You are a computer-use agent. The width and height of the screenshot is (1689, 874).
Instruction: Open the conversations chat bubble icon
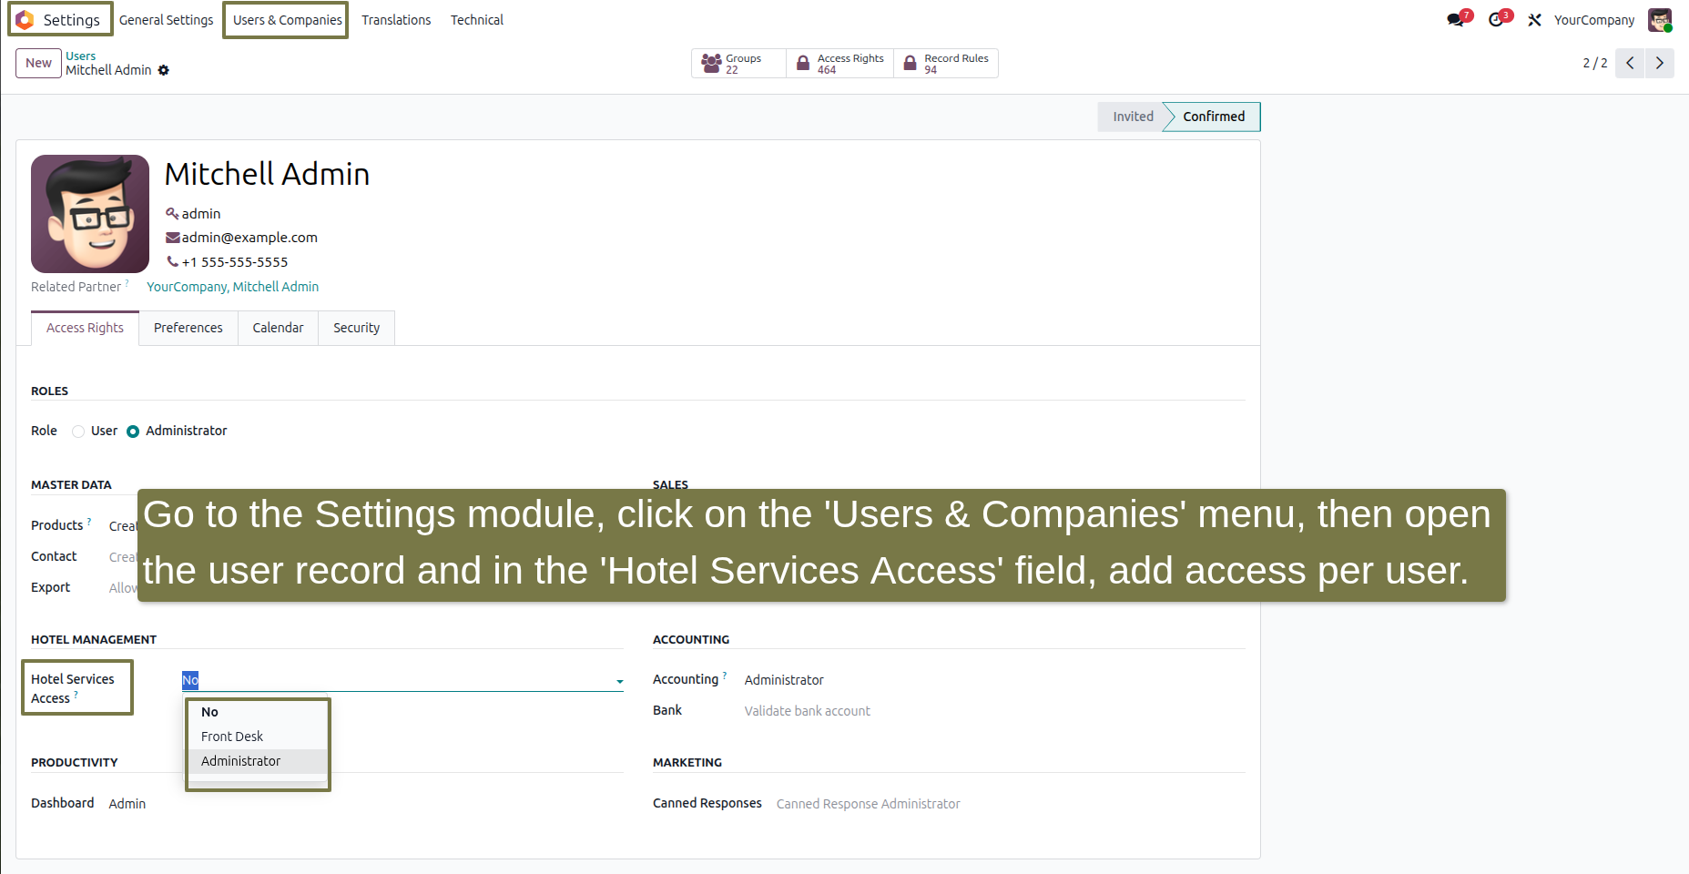pos(1456,20)
